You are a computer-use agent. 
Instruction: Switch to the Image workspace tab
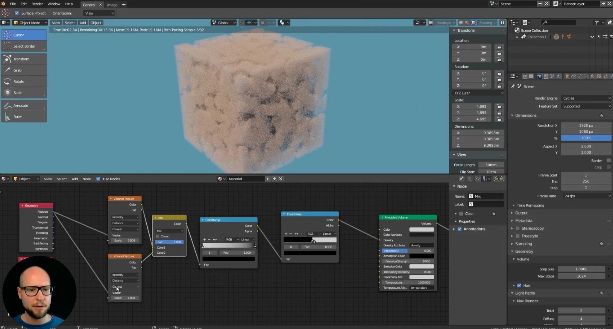(112, 5)
